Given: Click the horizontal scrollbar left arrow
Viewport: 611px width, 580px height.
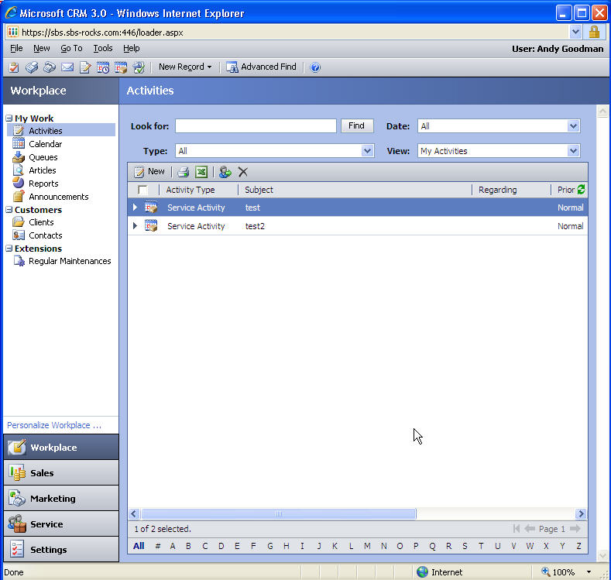Looking at the screenshot, I should tap(134, 513).
